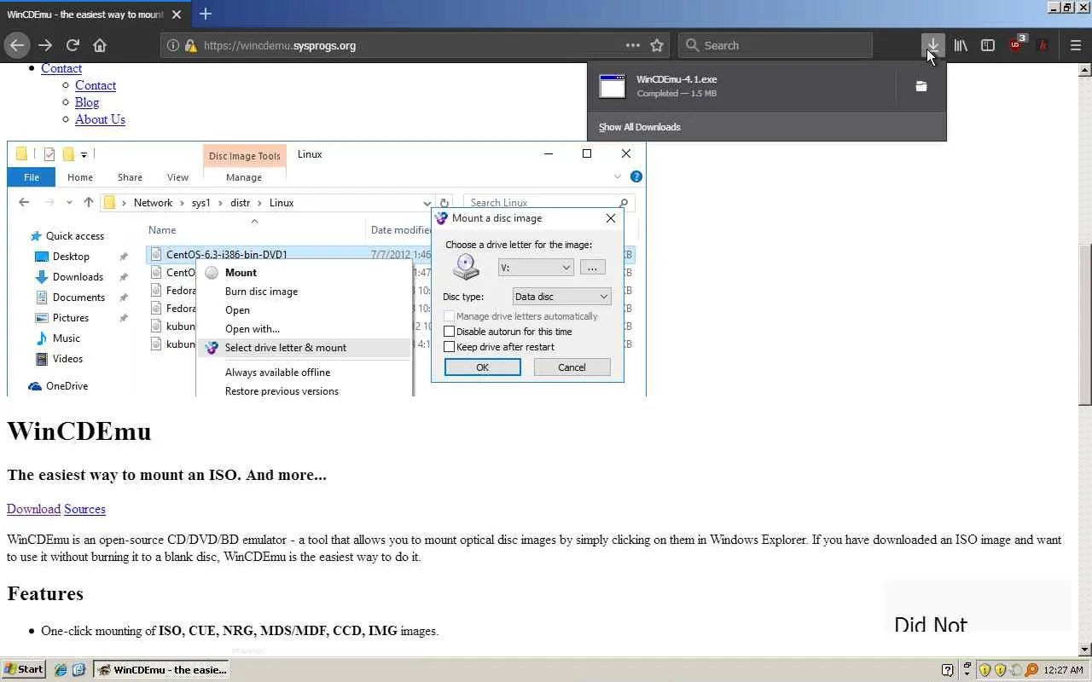Click the Windows Start button
The height and width of the screenshot is (682, 1092).
24,669
